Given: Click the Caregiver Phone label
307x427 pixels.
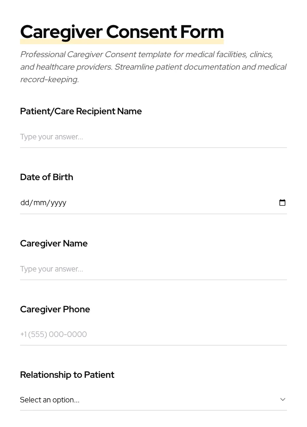Looking at the screenshot, I should (55, 309).
